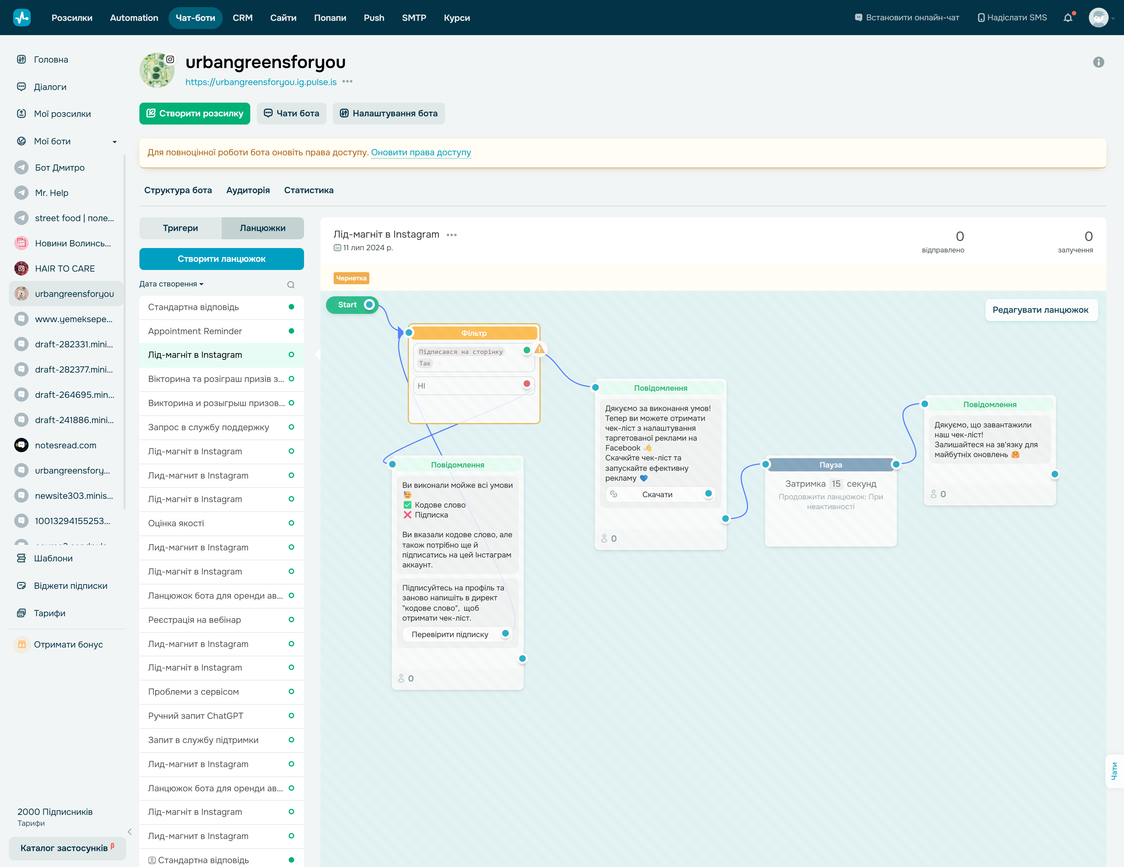Open the urbangreensforyou.ig.pulse.is link
Image resolution: width=1124 pixels, height=867 pixels.
(261, 82)
